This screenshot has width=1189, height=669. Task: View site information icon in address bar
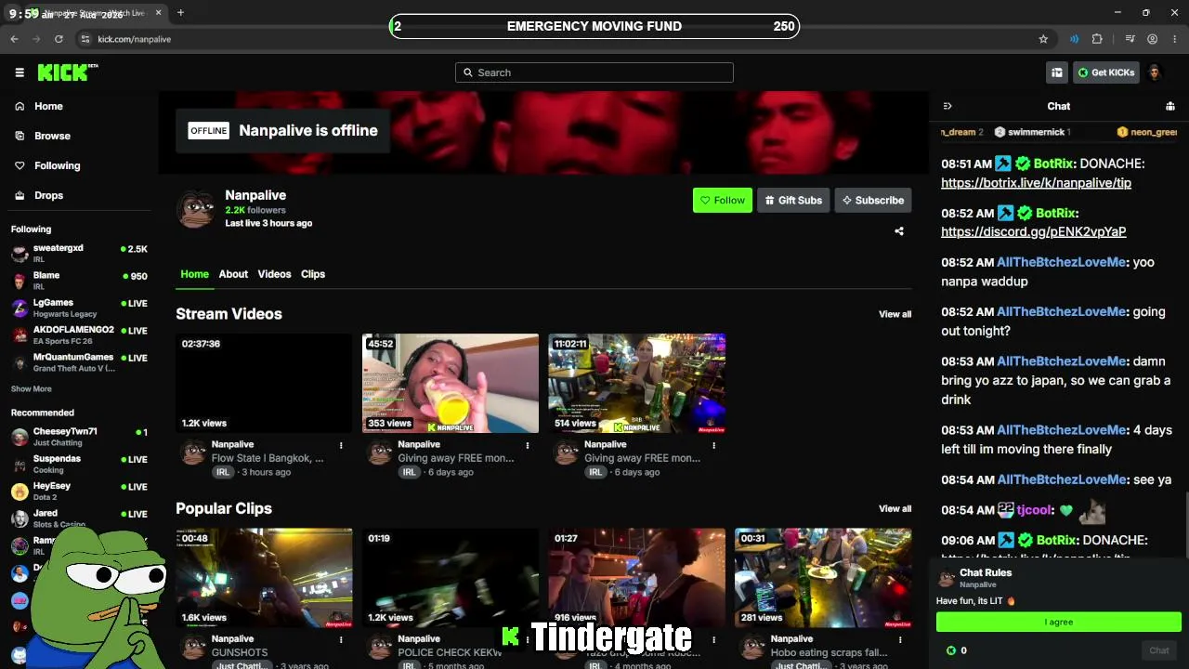(85, 39)
